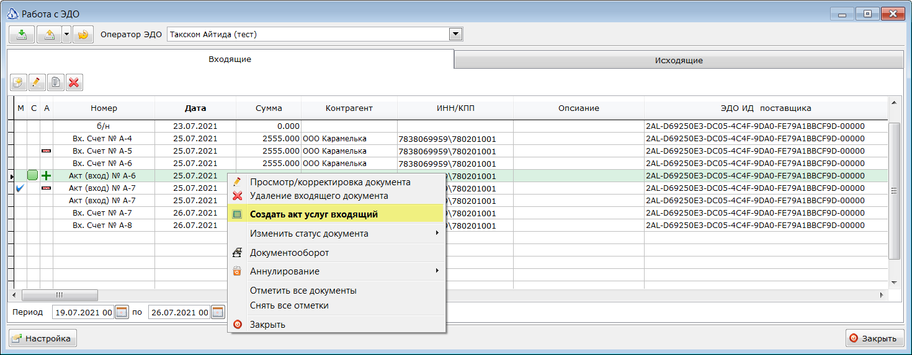Click green status square in Акт (вход) № А-6 row
Screen dimensions: 912x355
[33, 176]
